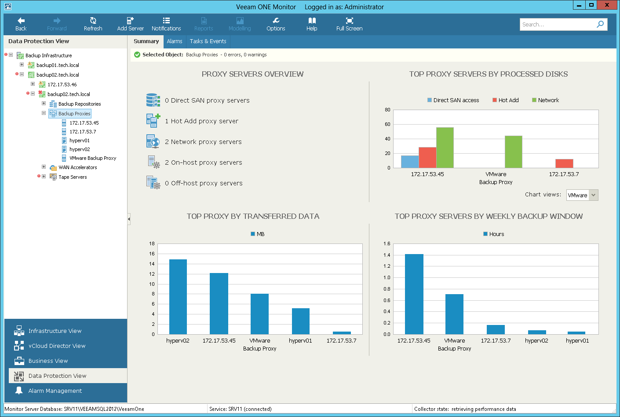
Task: Click the '2 Network proxy servers' text
Action: click(203, 142)
